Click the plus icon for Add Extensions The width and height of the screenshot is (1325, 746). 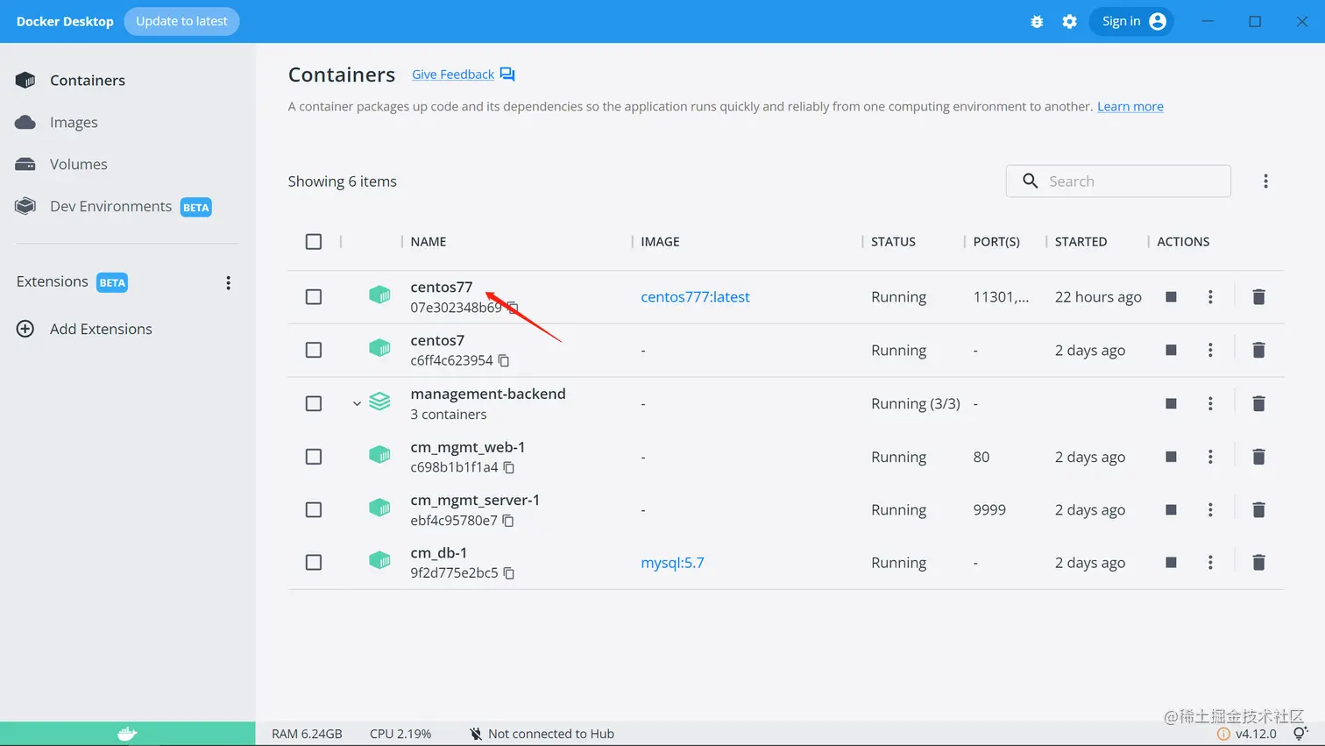point(25,329)
